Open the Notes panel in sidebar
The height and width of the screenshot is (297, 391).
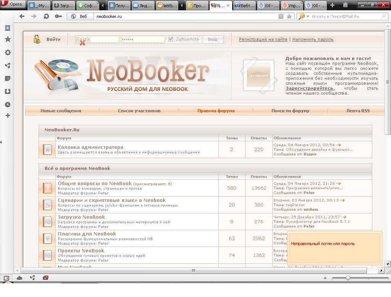(x=8, y=79)
